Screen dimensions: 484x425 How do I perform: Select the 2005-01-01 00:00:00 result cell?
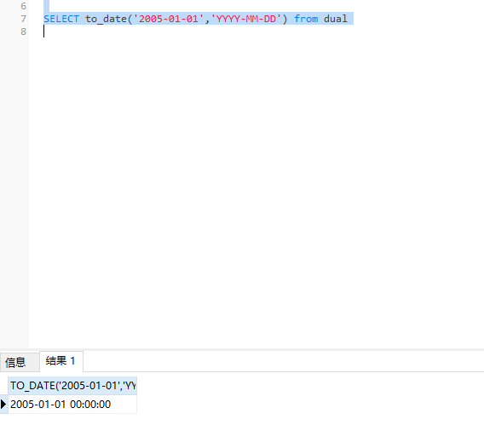coord(72,405)
